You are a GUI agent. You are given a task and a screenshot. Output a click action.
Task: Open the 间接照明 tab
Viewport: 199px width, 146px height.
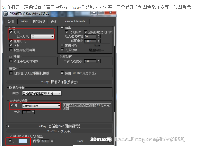(x=39, y=22)
